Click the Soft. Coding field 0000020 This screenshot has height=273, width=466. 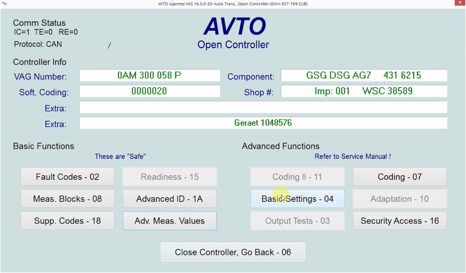[150, 91]
